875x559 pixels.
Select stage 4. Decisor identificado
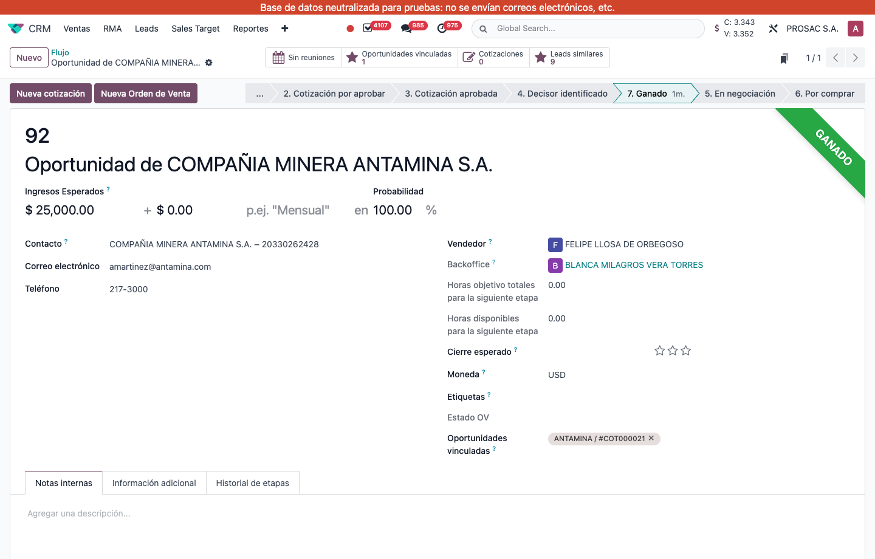[x=563, y=94]
